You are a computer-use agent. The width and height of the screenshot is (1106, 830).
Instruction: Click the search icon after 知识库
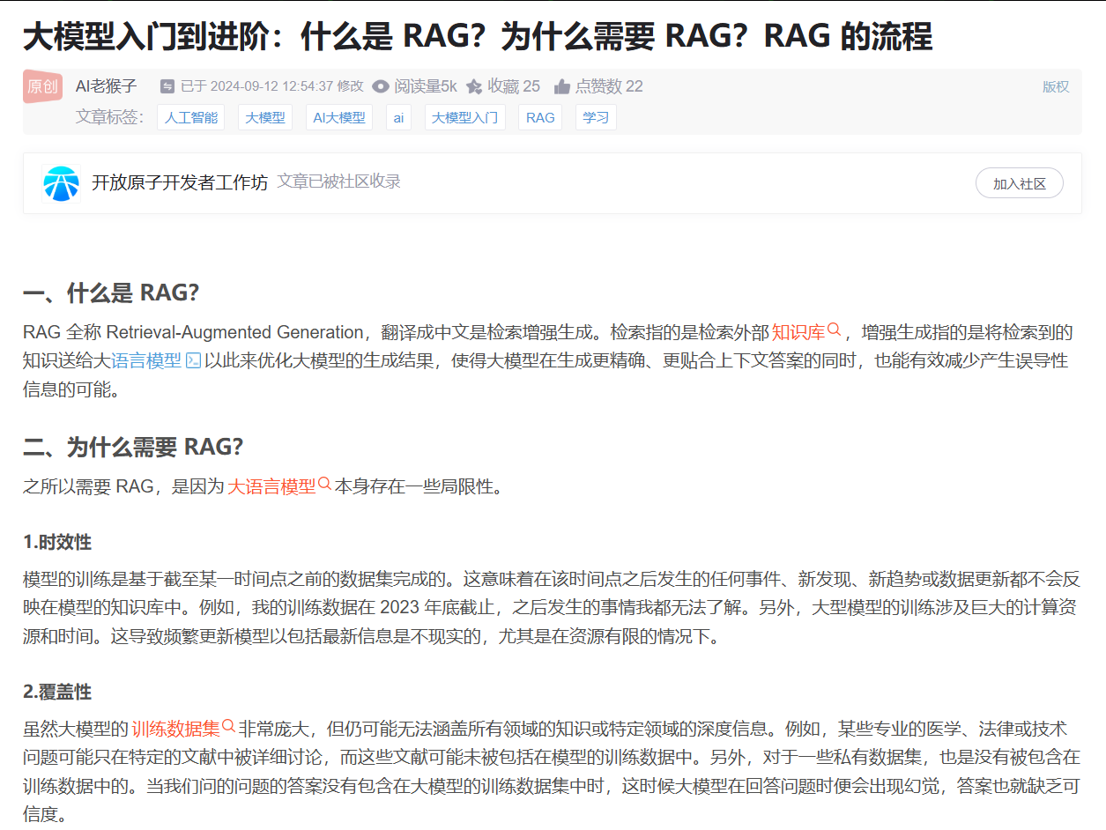pos(835,331)
